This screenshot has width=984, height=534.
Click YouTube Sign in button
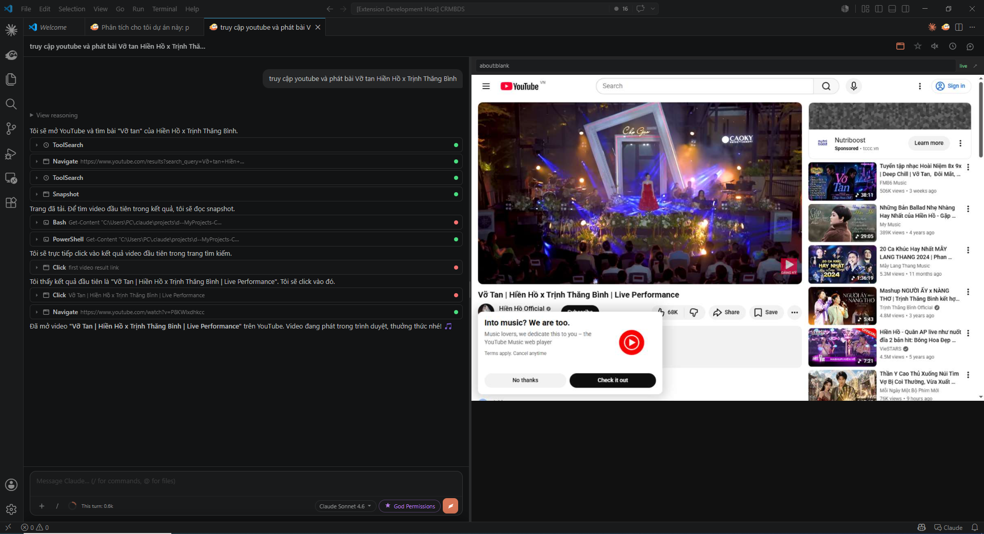pos(950,86)
